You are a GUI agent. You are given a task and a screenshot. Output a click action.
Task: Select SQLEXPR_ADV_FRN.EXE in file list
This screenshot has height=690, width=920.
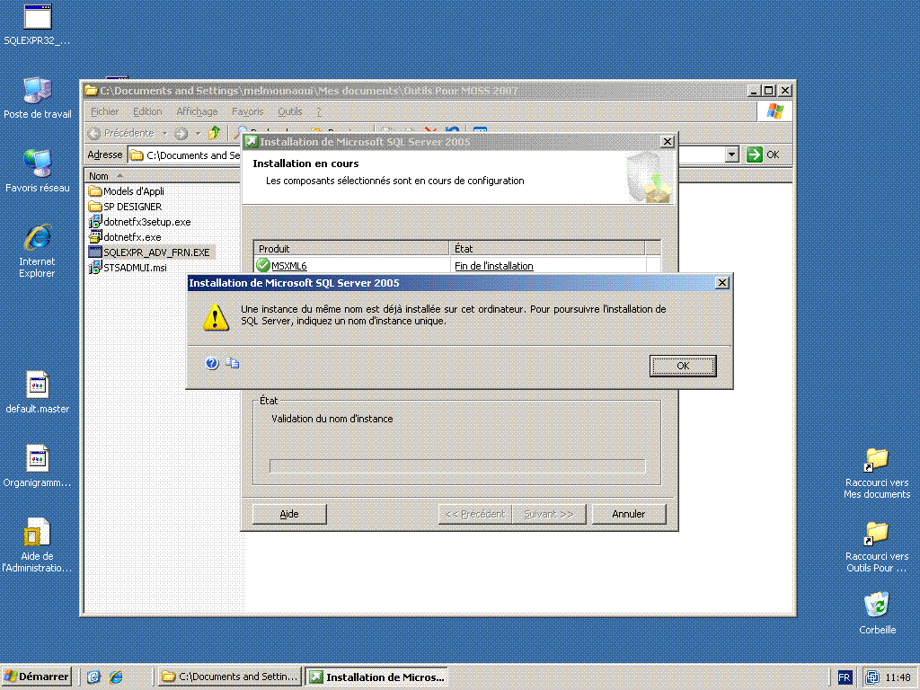(150, 252)
